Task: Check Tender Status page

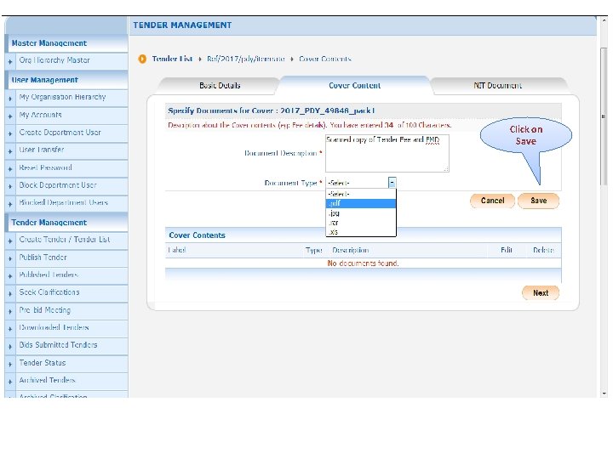Action: coord(43,363)
